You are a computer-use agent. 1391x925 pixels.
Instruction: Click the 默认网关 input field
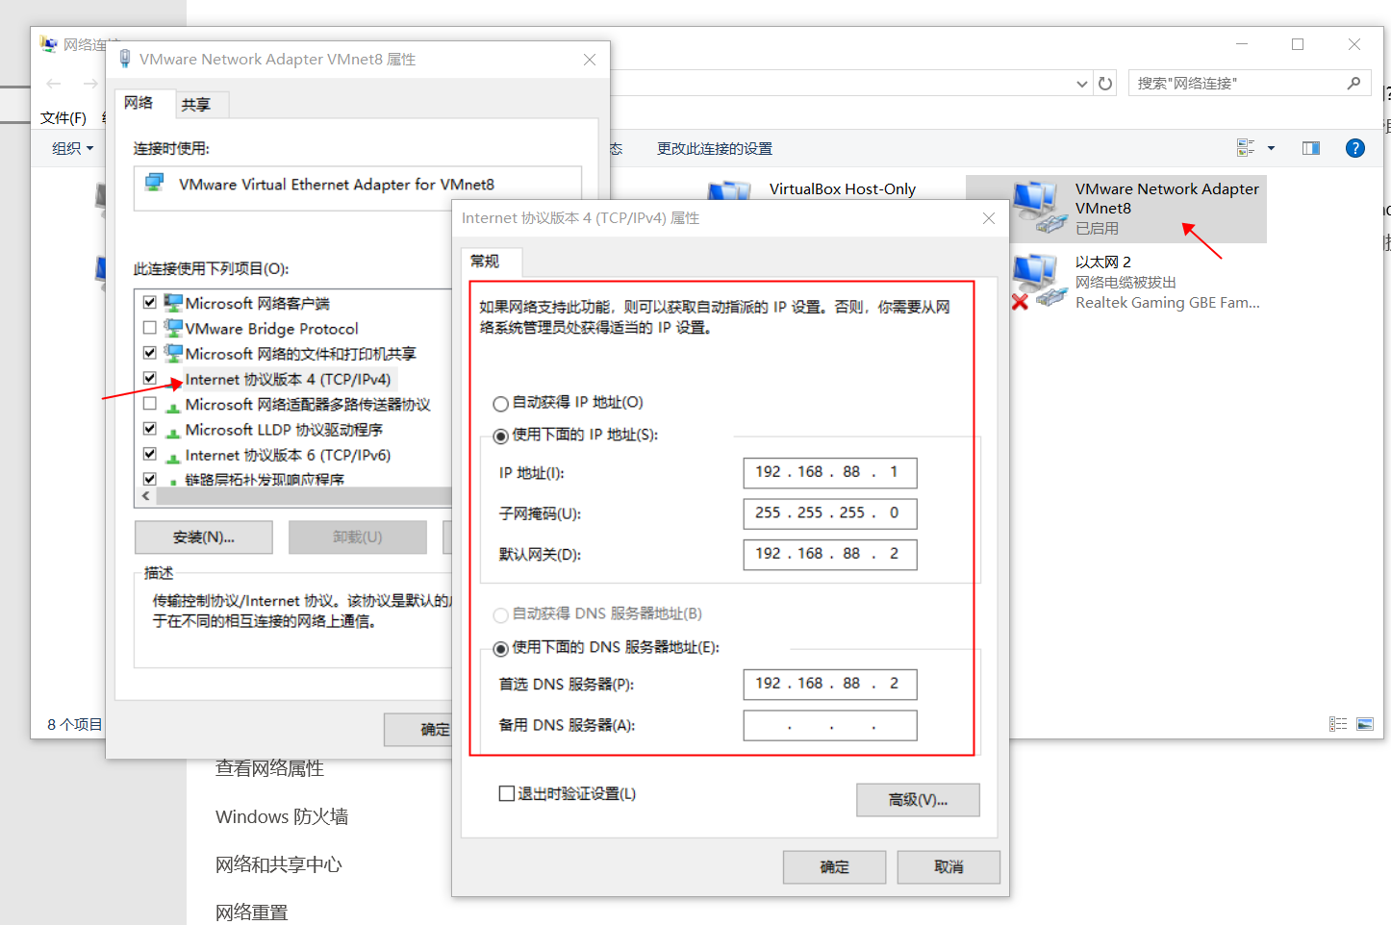point(830,554)
